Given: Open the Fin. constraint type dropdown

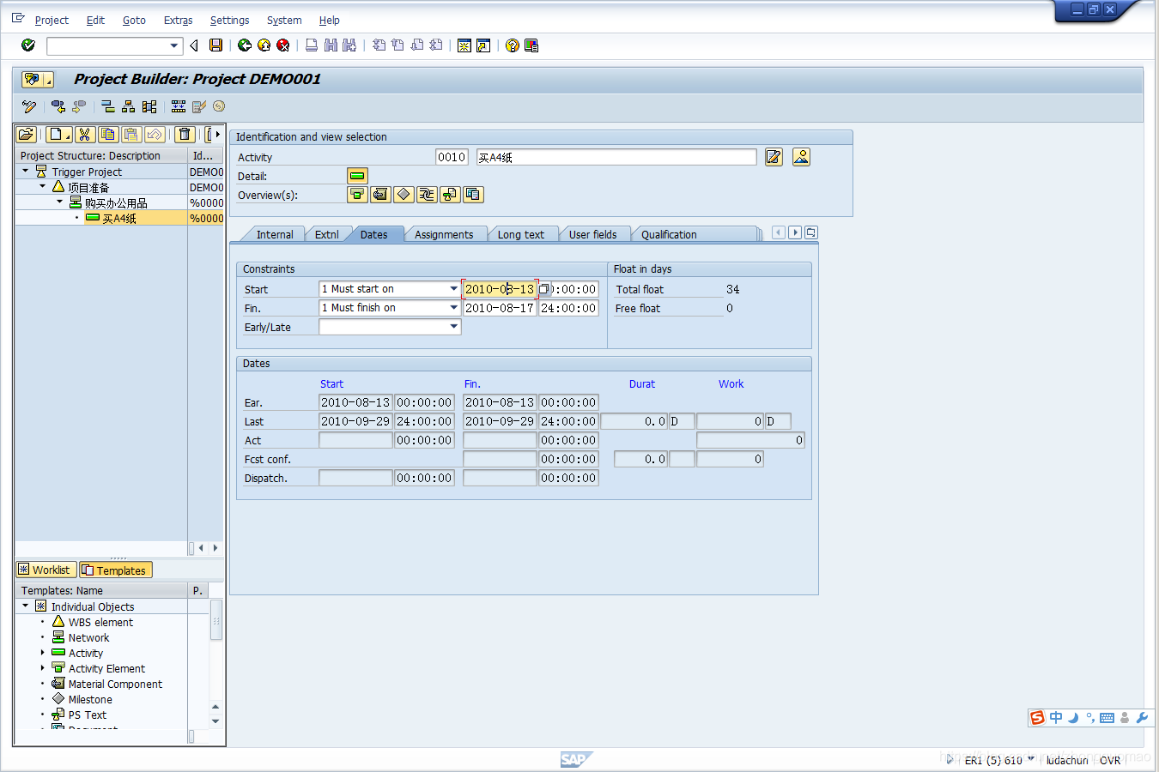Looking at the screenshot, I should [454, 308].
